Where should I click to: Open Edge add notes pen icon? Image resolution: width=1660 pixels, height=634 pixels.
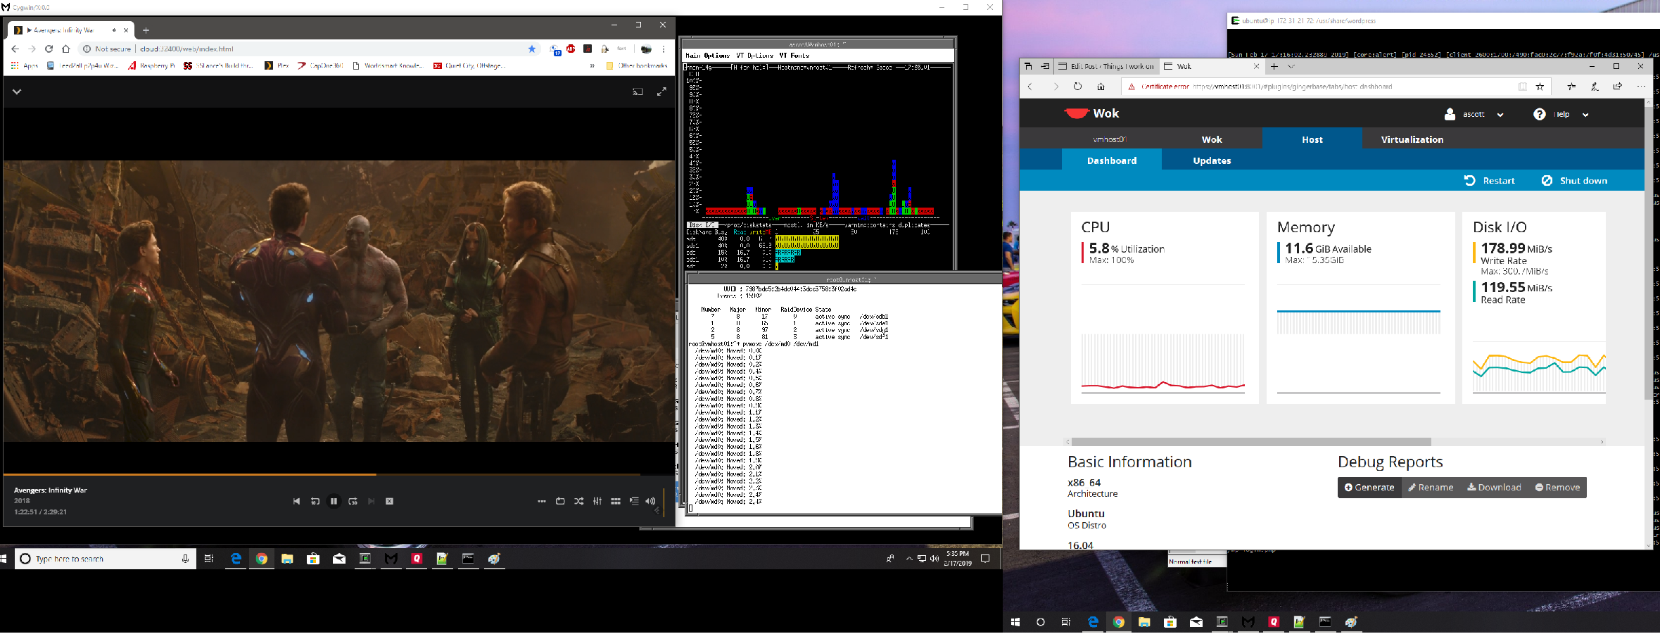(x=1595, y=87)
